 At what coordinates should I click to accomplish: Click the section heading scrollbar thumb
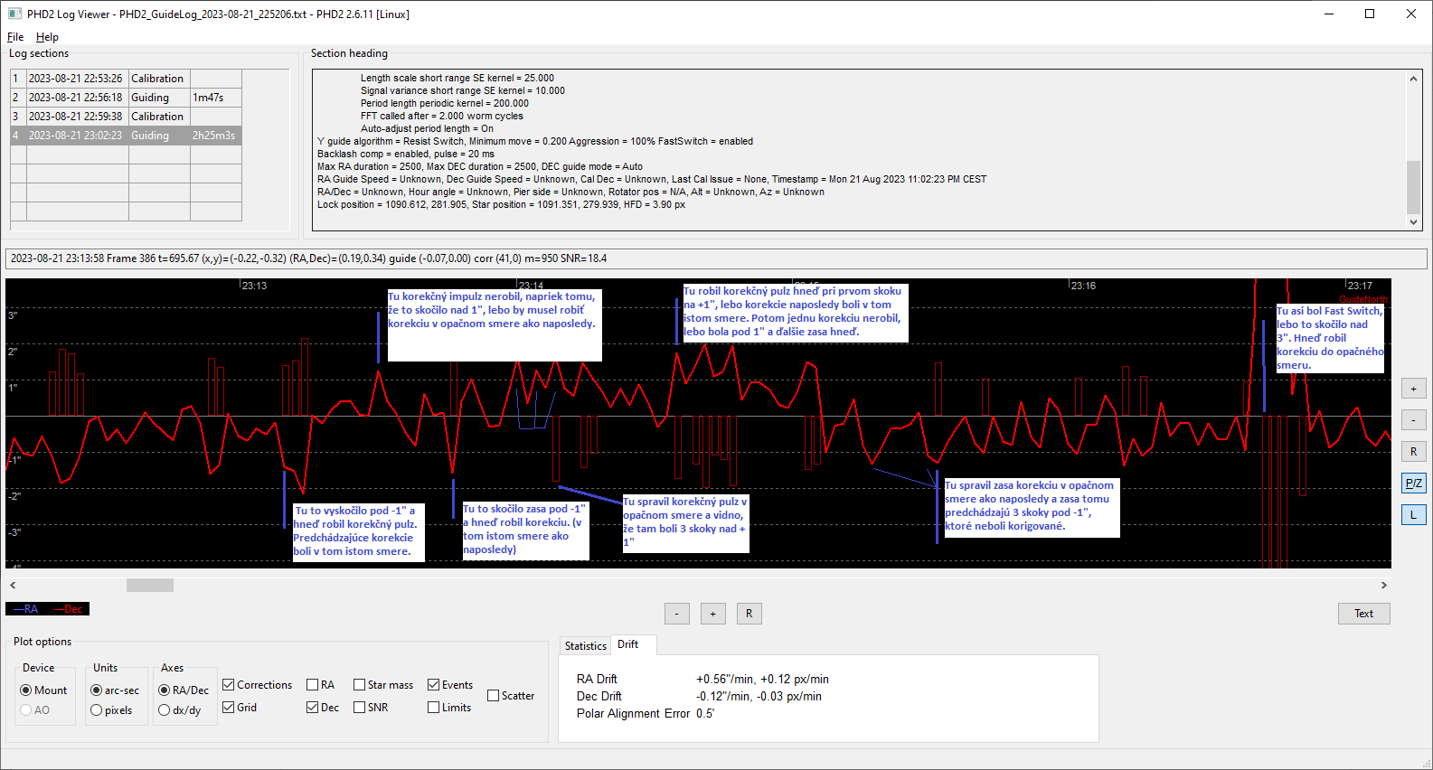1413,187
